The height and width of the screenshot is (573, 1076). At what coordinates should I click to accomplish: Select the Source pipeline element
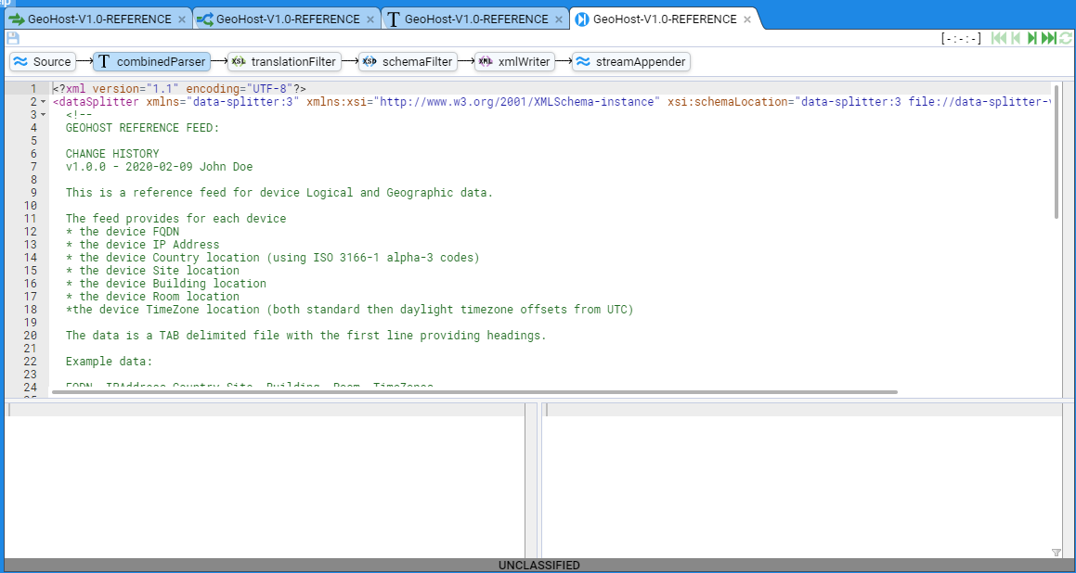[x=43, y=62]
